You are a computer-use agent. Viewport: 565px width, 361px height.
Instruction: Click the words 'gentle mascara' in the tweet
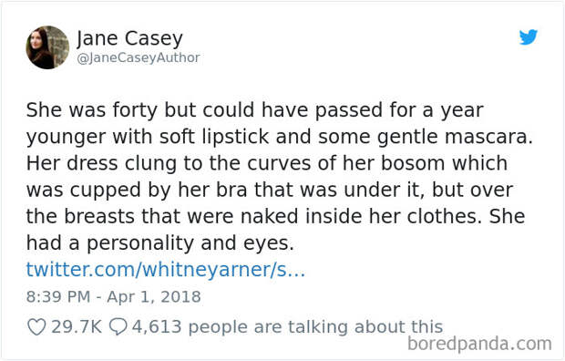(x=455, y=138)
